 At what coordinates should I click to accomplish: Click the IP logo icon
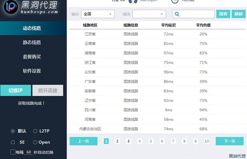(11, 7)
